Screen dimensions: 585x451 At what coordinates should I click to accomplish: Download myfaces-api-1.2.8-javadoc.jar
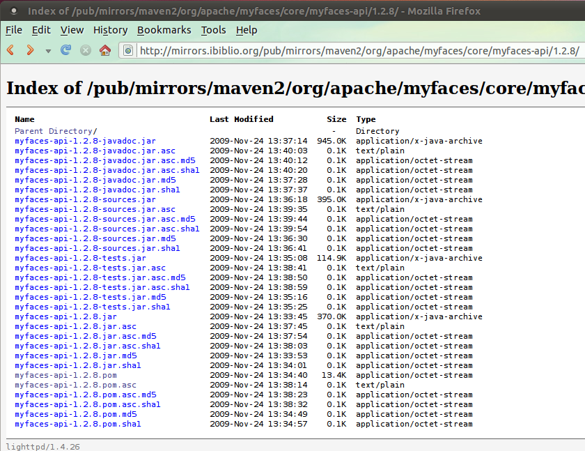[85, 141]
